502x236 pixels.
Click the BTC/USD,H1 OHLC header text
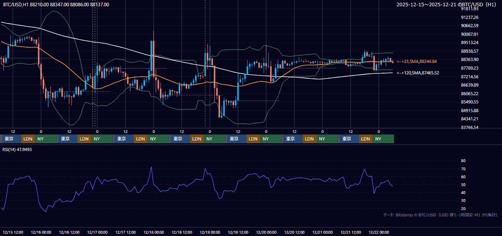coord(56,5)
